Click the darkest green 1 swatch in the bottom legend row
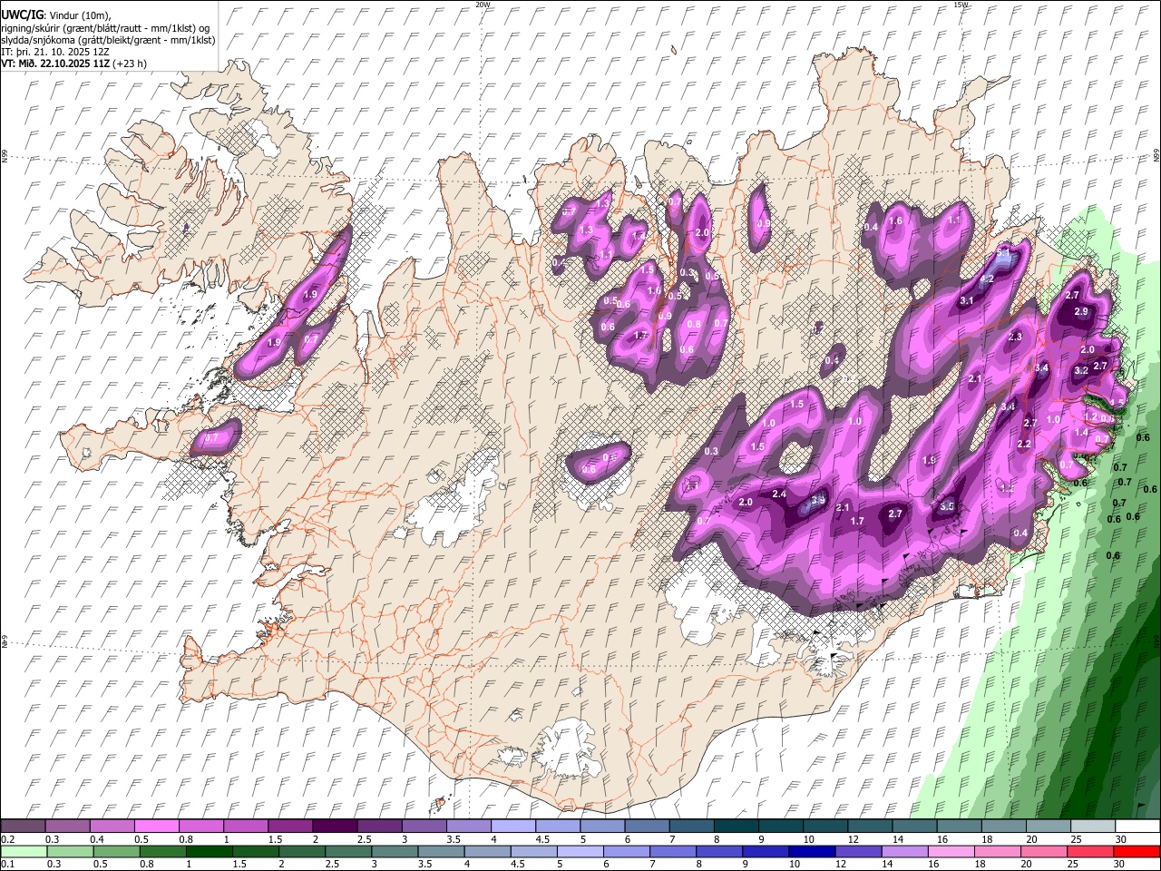The height and width of the screenshot is (871, 1161). point(209,851)
